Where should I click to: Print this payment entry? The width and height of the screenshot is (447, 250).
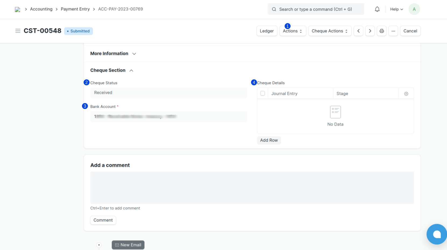click(381, 31)
